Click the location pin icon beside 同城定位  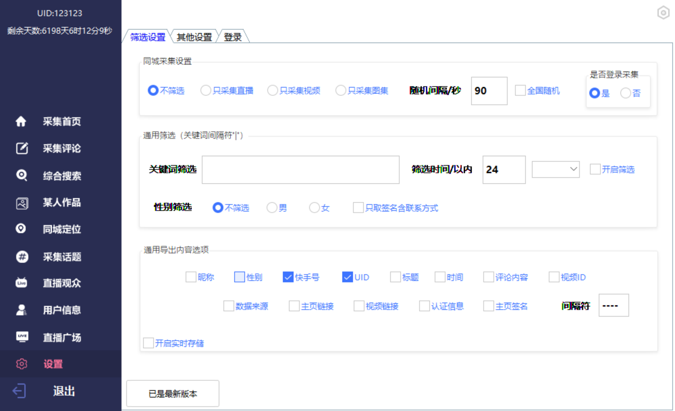coord(21,229)
